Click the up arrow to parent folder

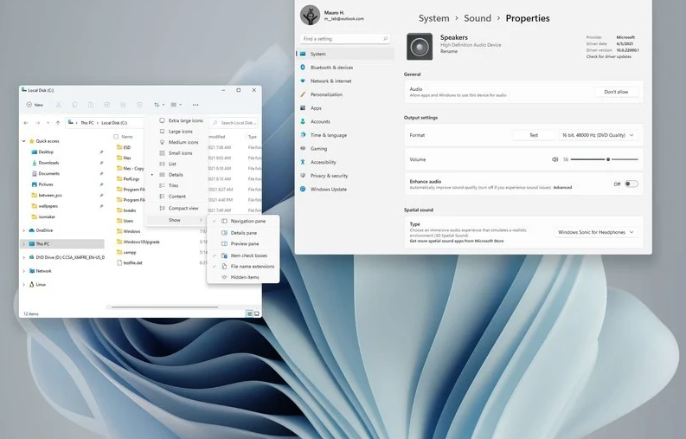(x=58, y=123)
